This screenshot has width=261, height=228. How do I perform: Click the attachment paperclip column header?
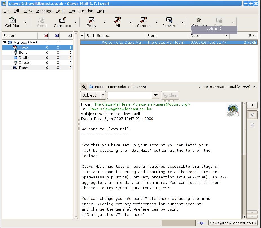(93, 35)
